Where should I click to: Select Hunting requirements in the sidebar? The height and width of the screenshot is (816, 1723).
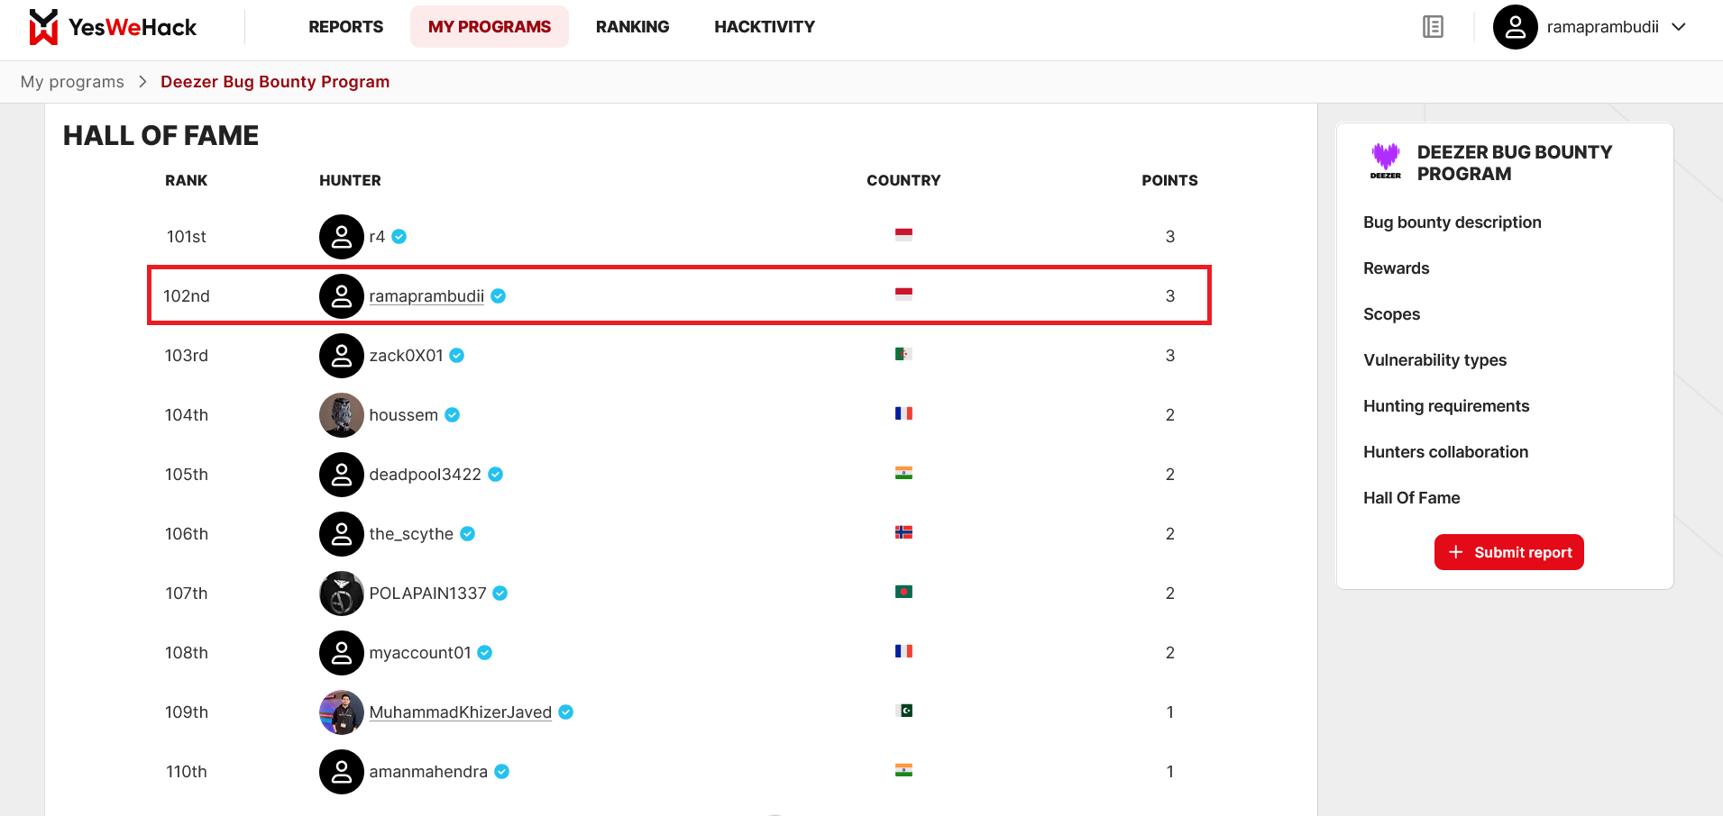[1445, 406]
